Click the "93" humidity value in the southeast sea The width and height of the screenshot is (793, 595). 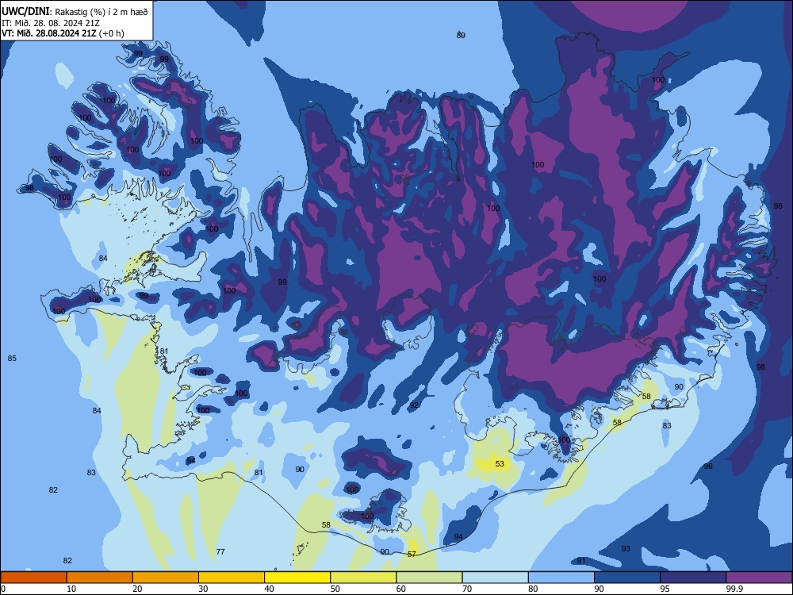(626, 548)
